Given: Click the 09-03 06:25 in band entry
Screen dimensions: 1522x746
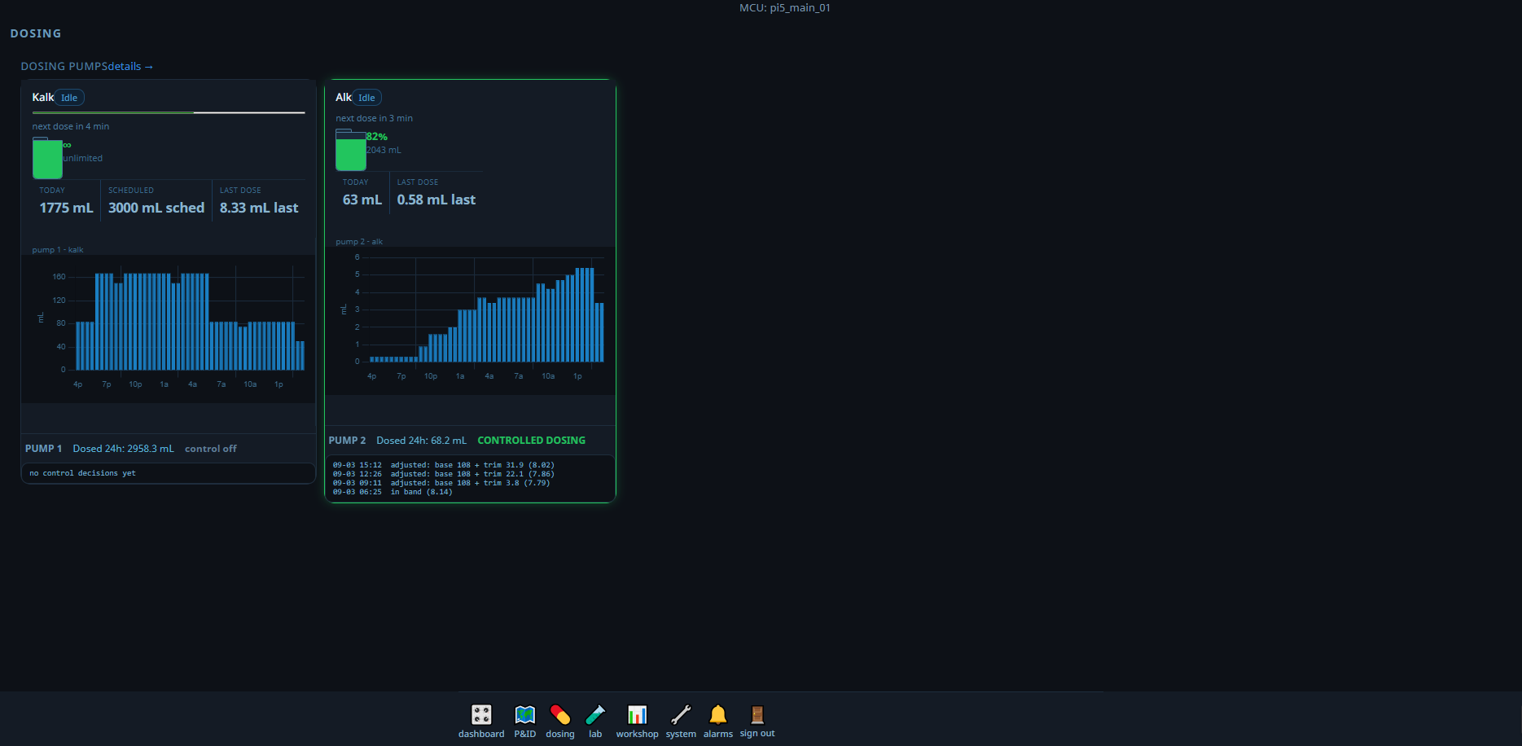Looking at the screenshot, I should tap(393, 492).
